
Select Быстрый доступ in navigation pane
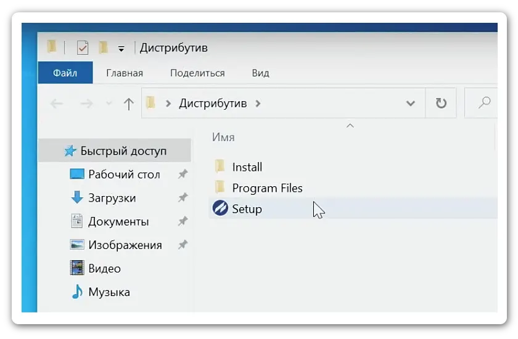coord(115,150)
